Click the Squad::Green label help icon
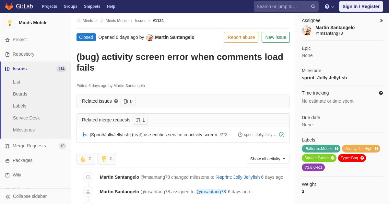The height and width of the screenshot is (204, 389). click(333, 158)
